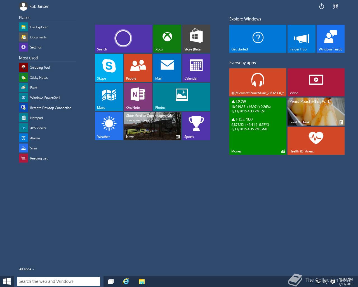This screenshot has width=358, height=287.
Task: Click the taskbar clock and date
Action: click(346, 282)
